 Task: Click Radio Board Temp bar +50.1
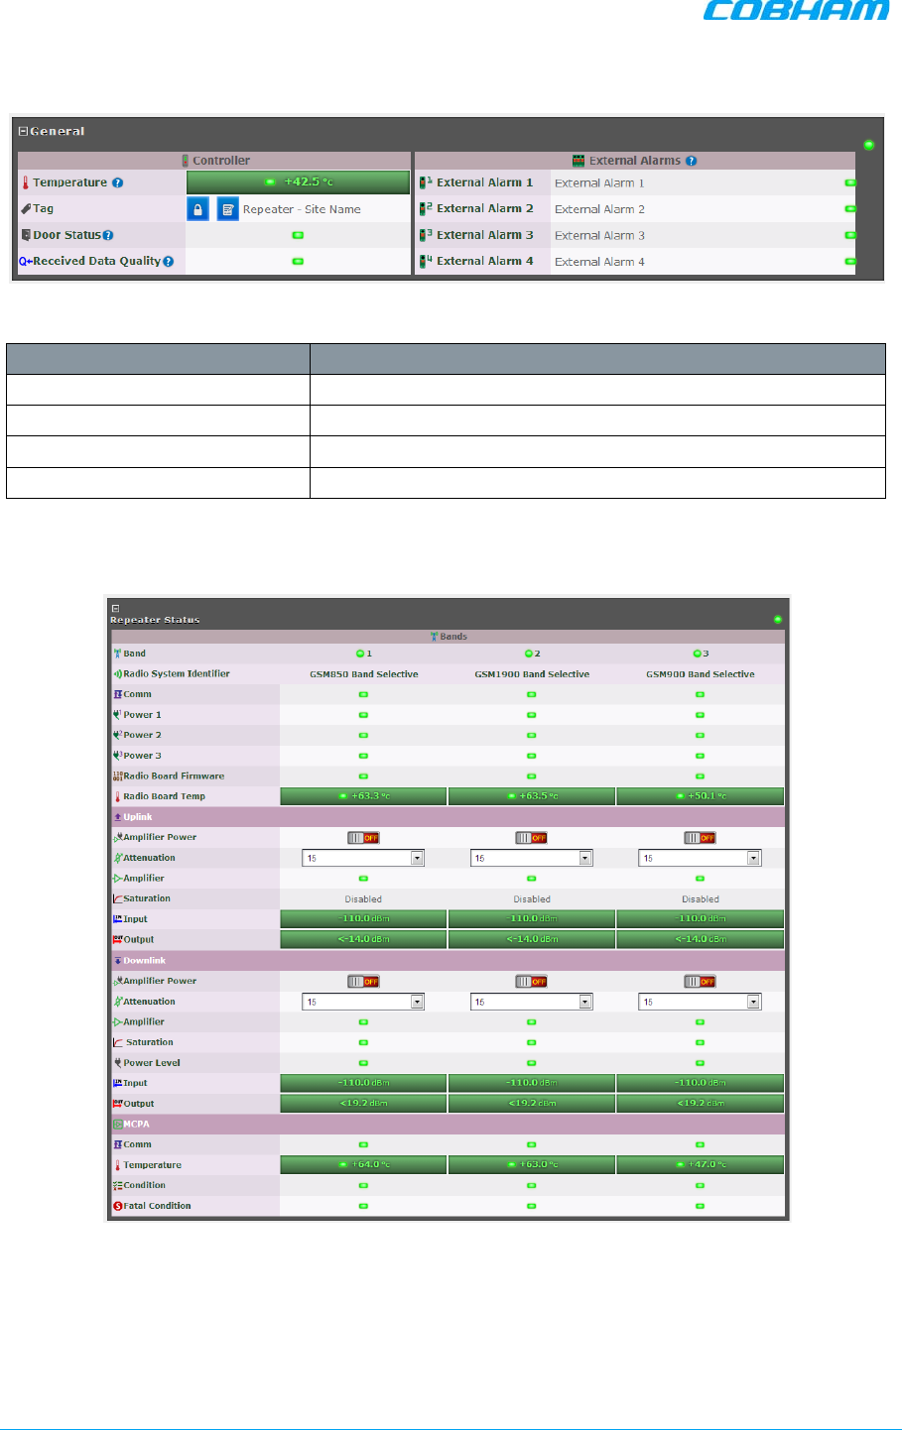pos(700,796)
